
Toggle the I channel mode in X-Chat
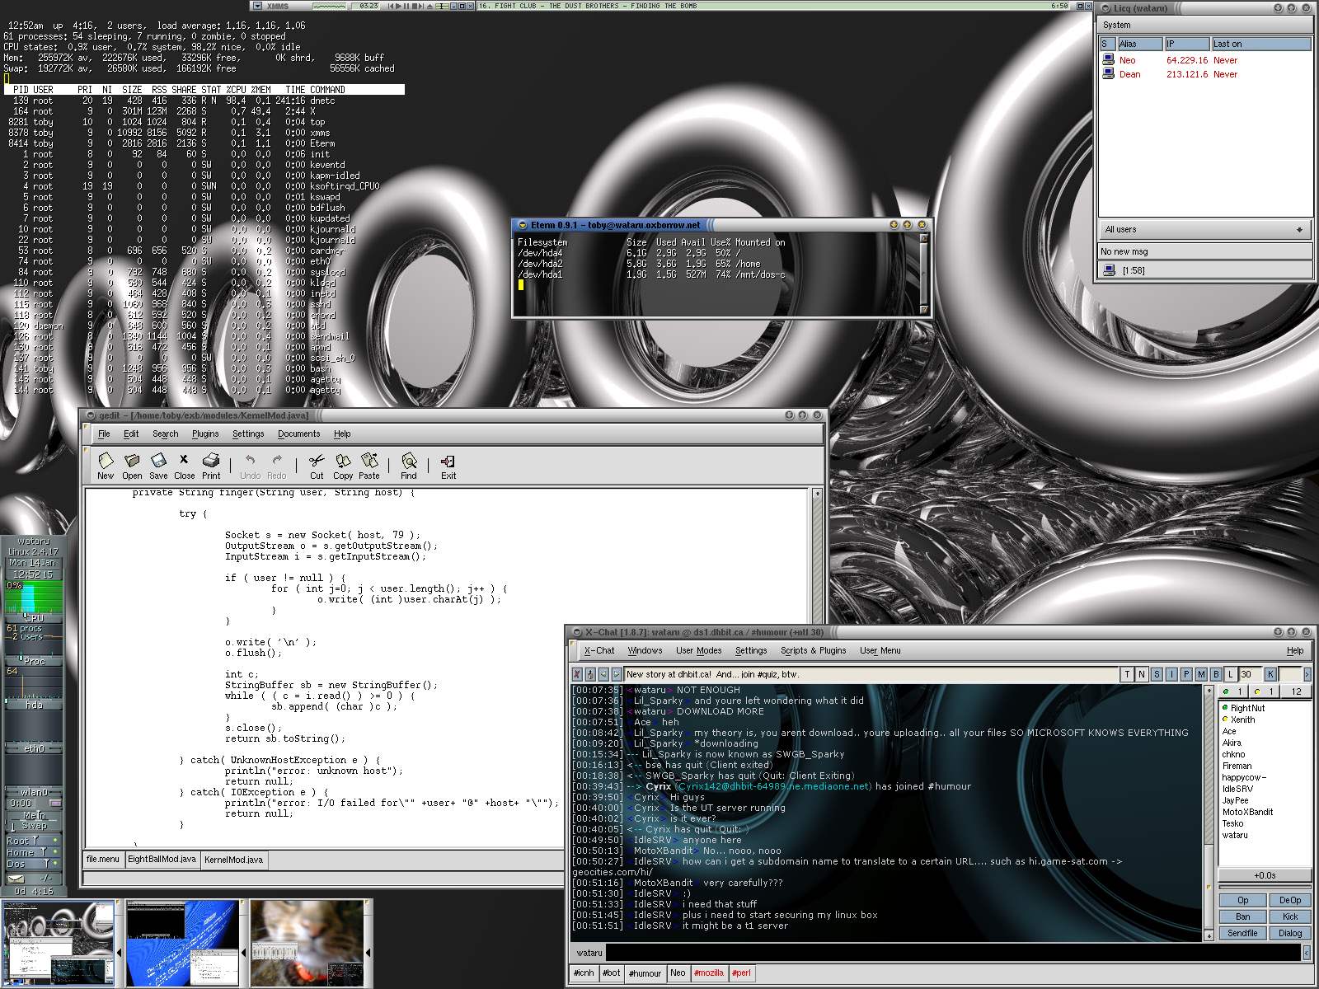[x=1171, y=674]
